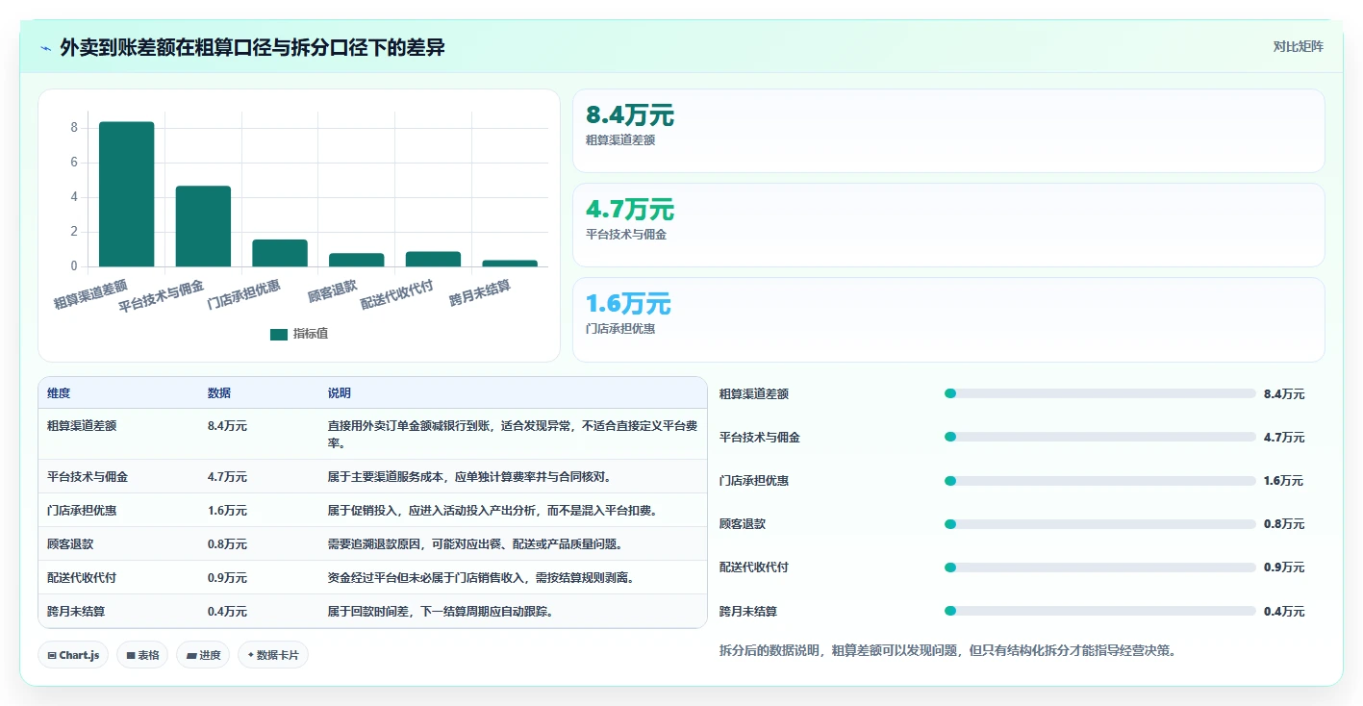
Task: Click table value 0.4万元
Action: click(x=227, y=611)
